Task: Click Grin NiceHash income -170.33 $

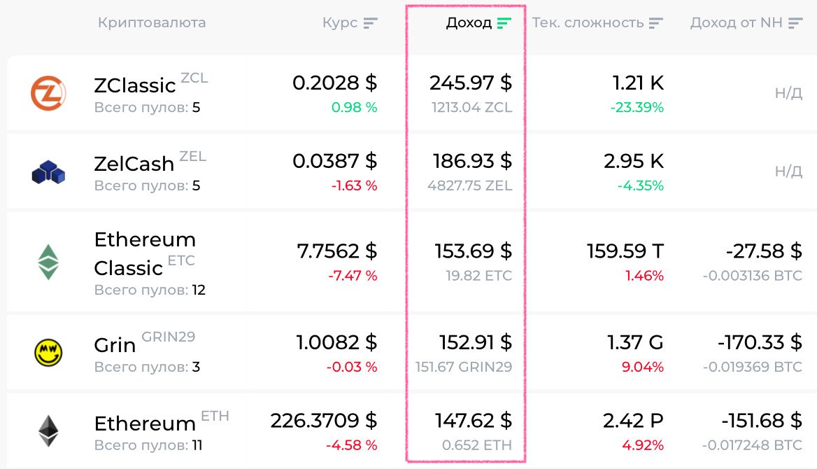Action: [759, 342]
